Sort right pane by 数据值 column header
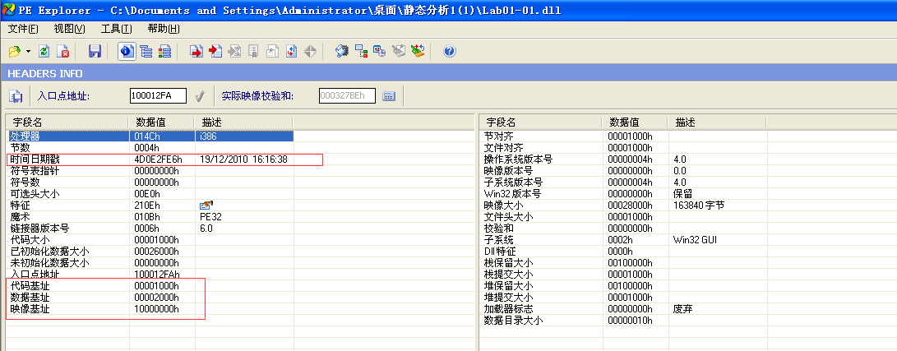The width and height of the screenshot is (897, 351). (635, 122)
